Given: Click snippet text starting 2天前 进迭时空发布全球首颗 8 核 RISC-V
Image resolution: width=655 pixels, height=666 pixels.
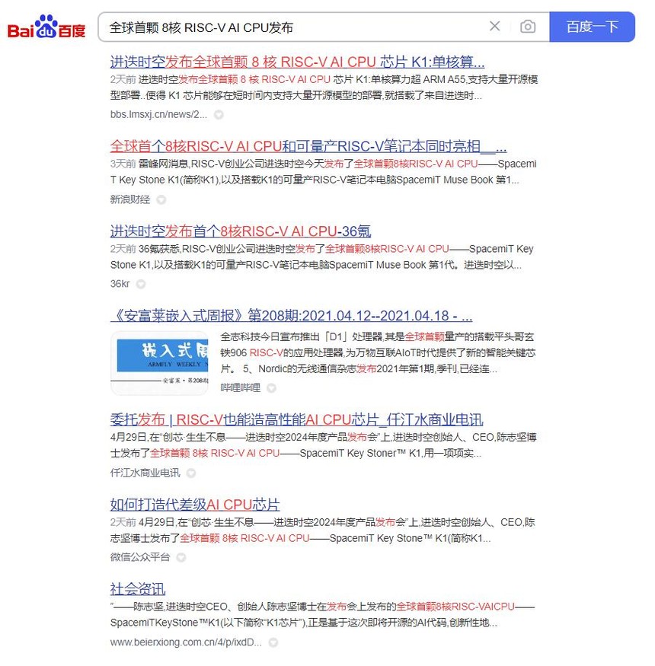Looking at the screenshot, I should coord(324,88).
